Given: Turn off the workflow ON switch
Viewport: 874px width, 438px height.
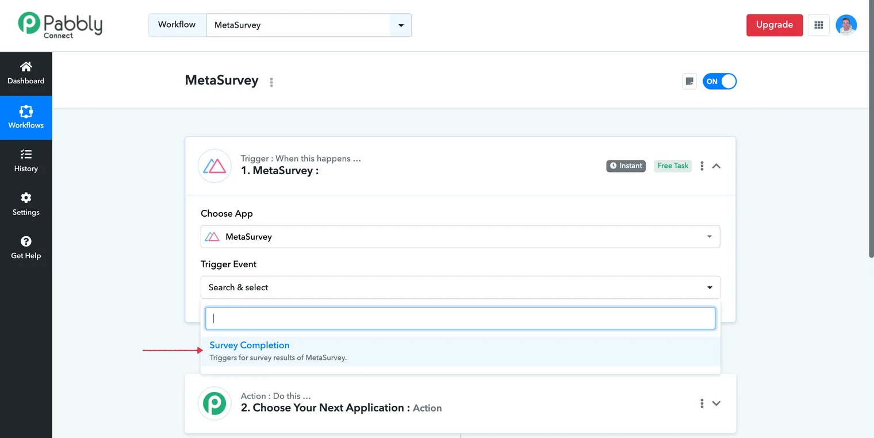Looking at the screenshot, I should pyautogui.click(x=719, y=81).
